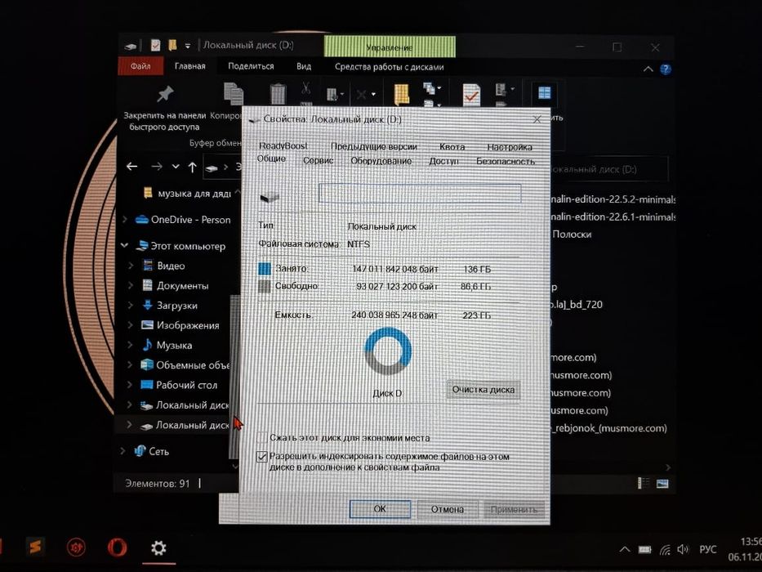762x572 pixels.
Task: Go up one folder level arrow
Action: coord(192,168)
